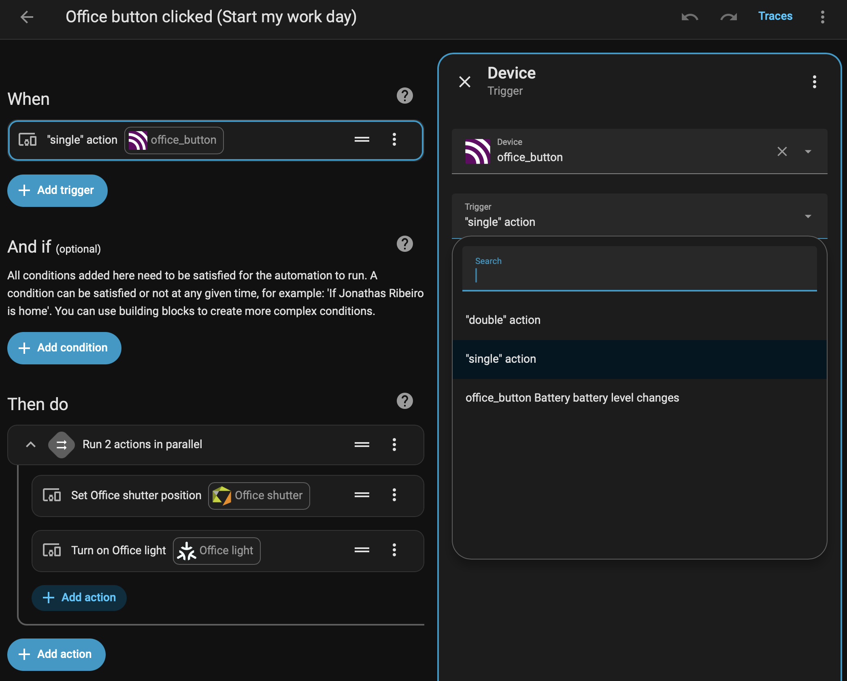Click the redo icon in the toolbar
Image resolution: width=847 pixels, height=681 pixels.
(x=728, y=17)
